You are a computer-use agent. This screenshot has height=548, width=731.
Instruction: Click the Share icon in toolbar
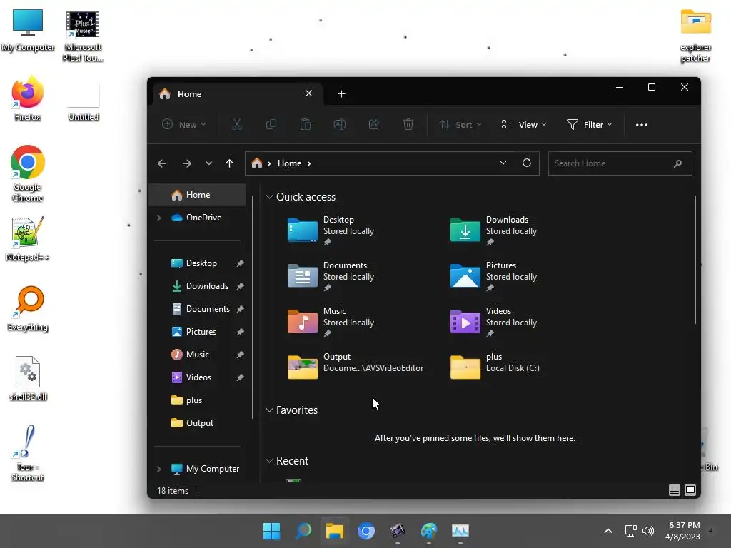point(374,124)
